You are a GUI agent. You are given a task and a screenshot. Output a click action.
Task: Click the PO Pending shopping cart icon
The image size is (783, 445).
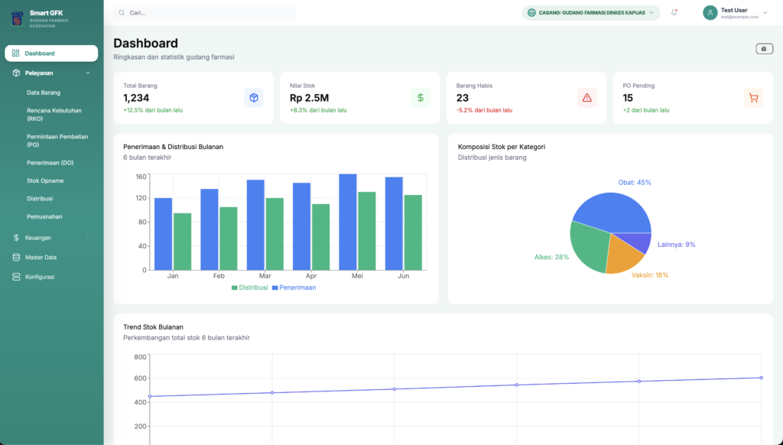tap(753, 98)
